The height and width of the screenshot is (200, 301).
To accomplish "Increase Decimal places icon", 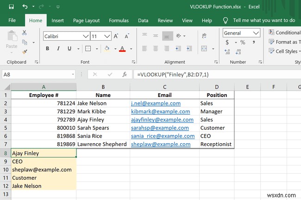I will pos(227,52).
